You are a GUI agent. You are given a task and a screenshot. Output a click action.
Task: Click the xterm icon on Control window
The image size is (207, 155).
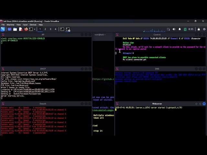click(117, 35)
